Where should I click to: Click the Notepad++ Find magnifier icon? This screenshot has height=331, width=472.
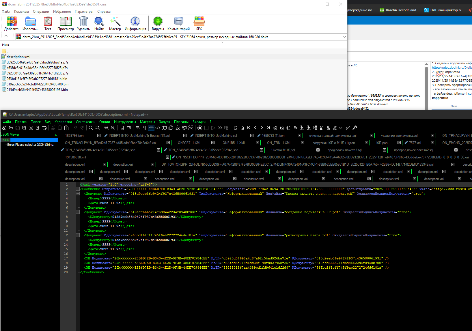[91, 128]
